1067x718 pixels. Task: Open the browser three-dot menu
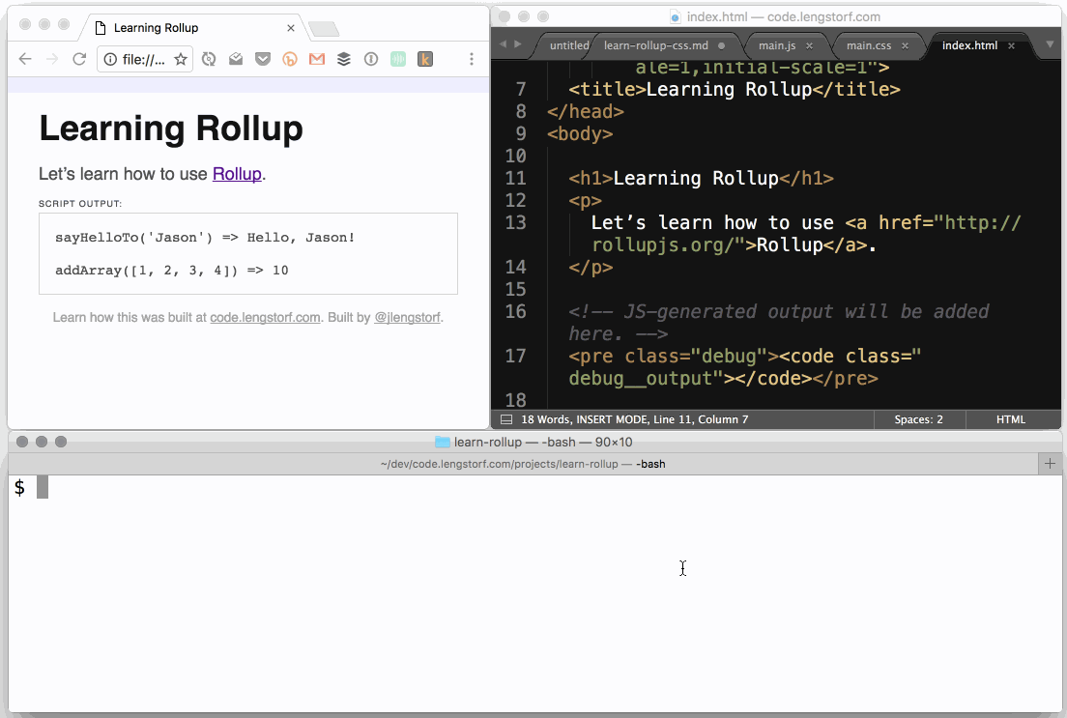click(471, 59)
